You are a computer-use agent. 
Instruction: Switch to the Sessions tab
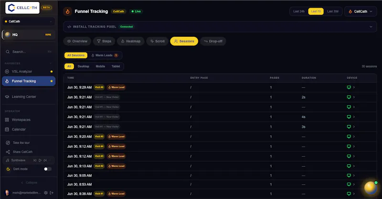[184, 41]
